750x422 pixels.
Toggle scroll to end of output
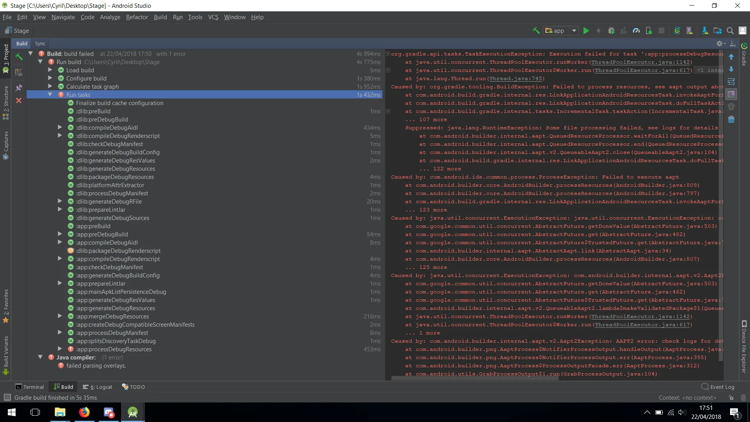(x=731, y=94)
